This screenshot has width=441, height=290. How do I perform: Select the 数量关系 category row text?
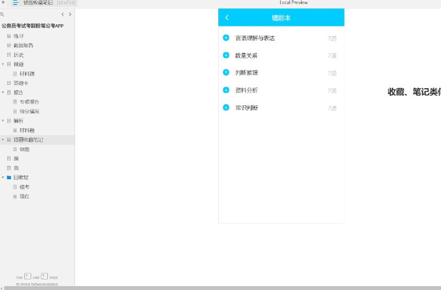click(x=246, y=56)
